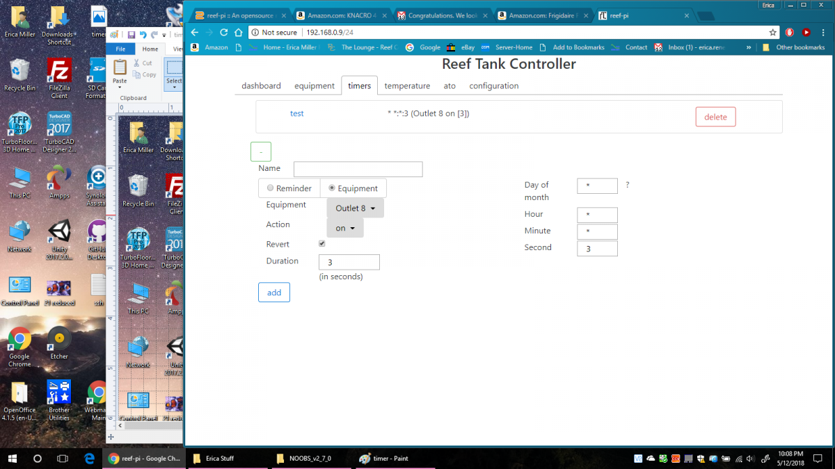Open Cortana search circle on taskbar
This screenshot has width=835, height=469.
(x=38, y=459)
